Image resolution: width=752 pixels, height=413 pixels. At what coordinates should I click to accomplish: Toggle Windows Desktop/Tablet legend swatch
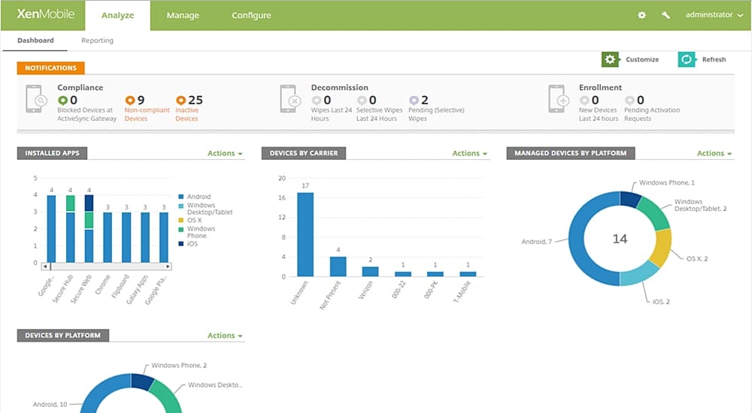180,206
